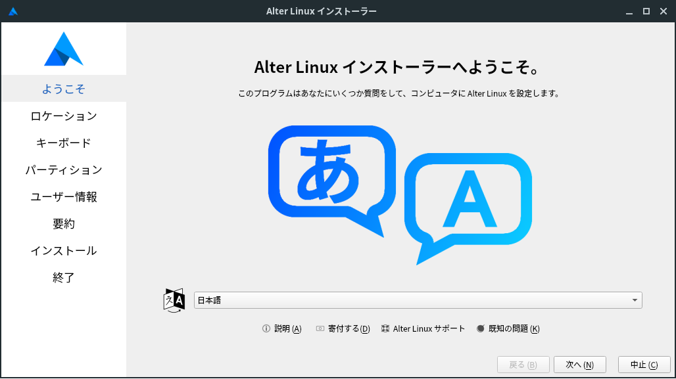Open the 説明 (A) about link
This screenshot has width=676, height=379.
point(282,328)
